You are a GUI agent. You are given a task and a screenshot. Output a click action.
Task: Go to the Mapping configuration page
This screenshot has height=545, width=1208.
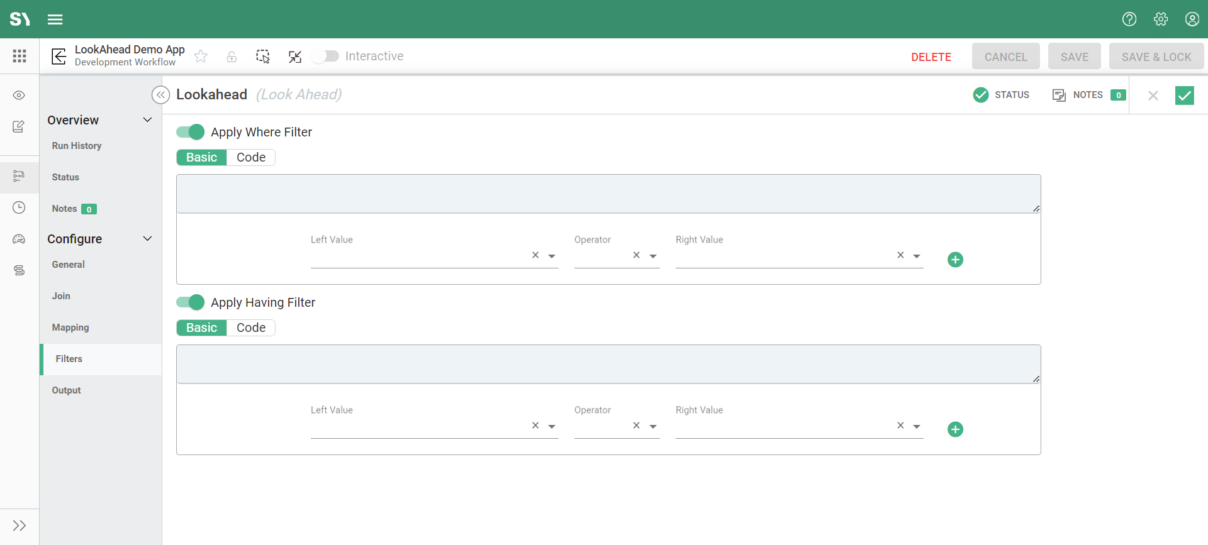coord(70,328)
